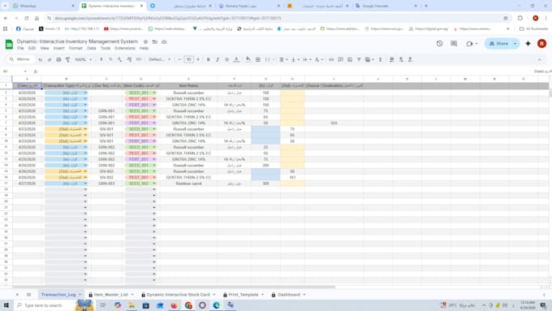This screenshot has height=311, width=552.
Task: Move document to folder icon
Action: tap(155, 41)
